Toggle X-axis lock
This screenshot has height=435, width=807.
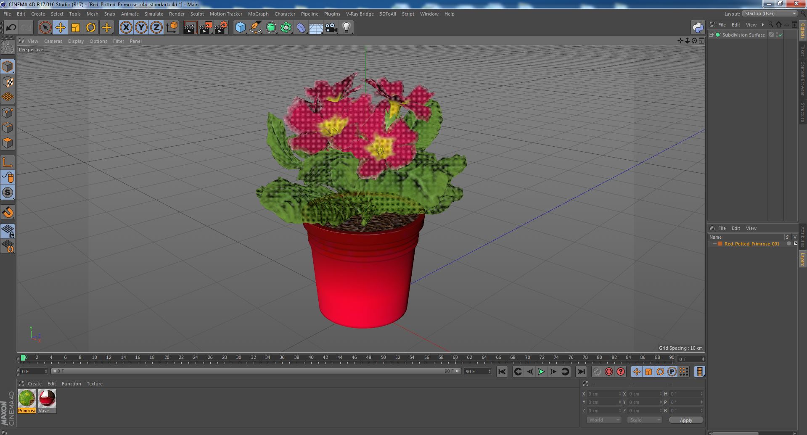pyautogui.click(x=126, y=28)
